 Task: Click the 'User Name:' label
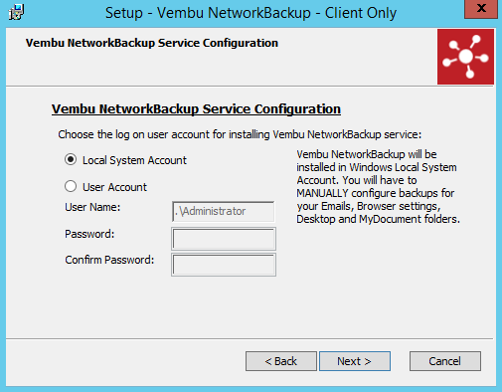tap(92, 207)
